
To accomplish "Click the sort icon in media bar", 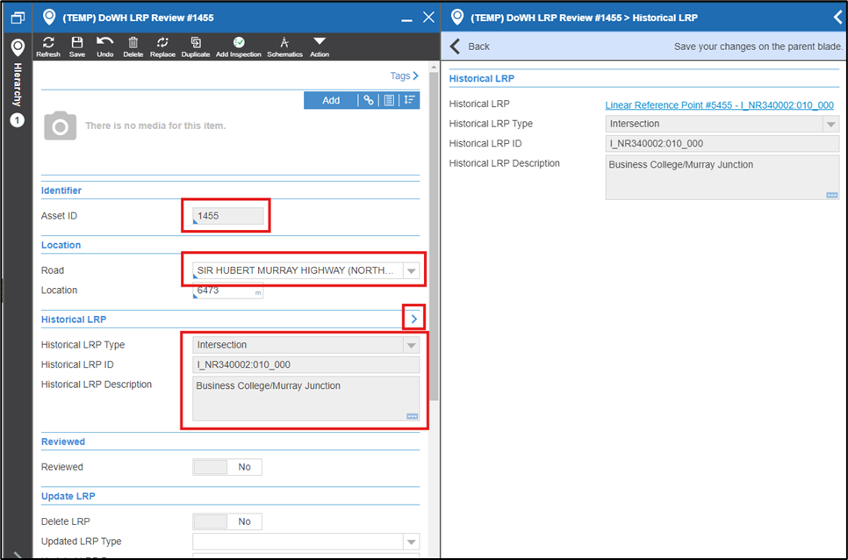I will (x=409, y=100).
